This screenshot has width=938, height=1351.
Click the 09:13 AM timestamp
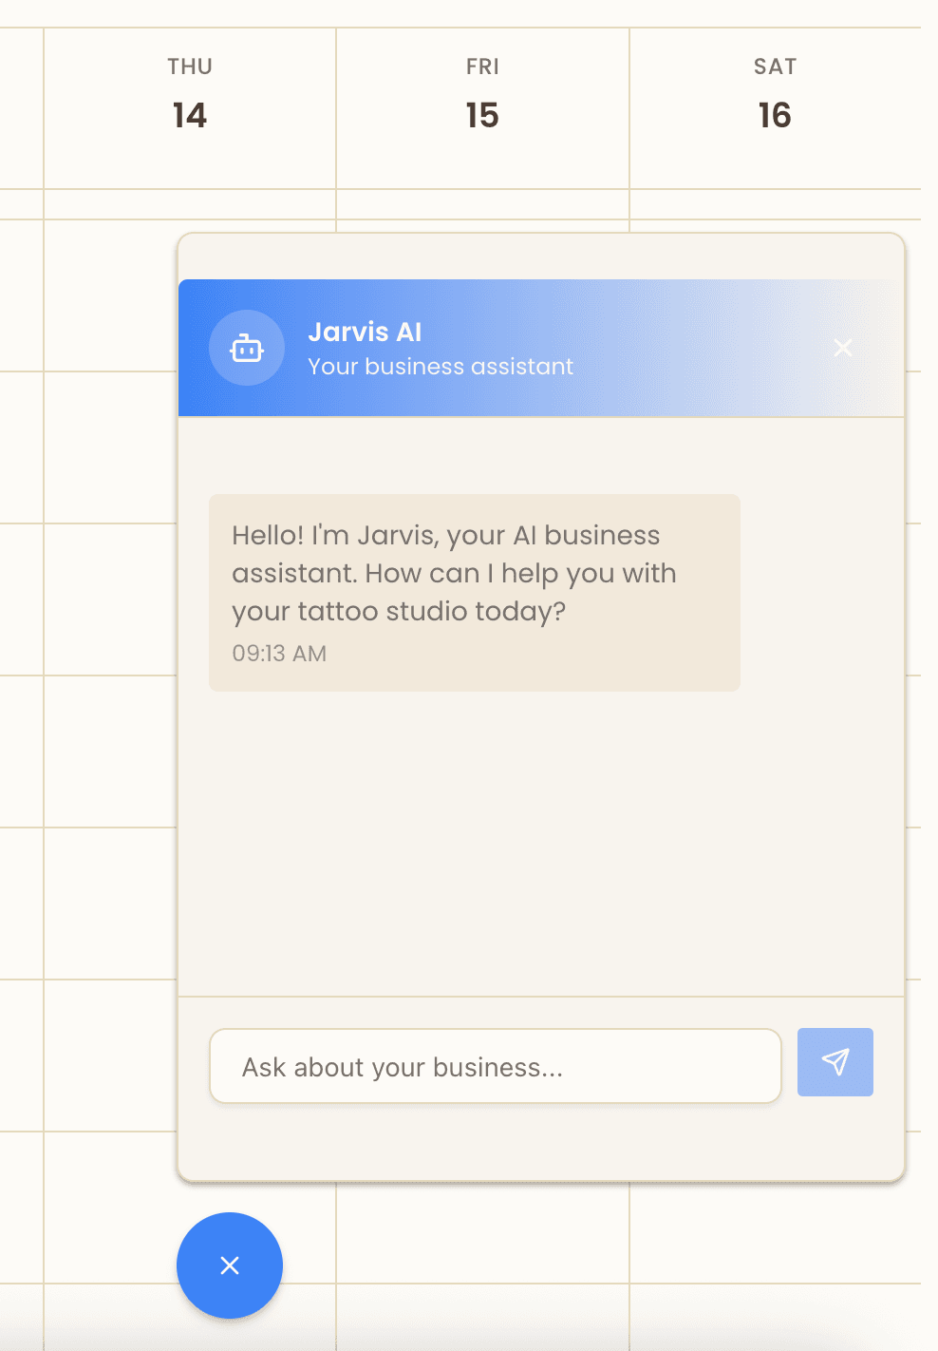[x=279, y=654]
